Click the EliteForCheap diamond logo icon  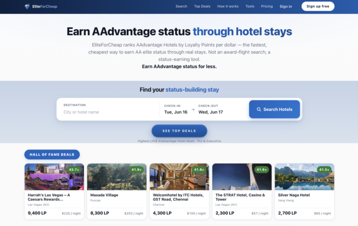(27, 6)
